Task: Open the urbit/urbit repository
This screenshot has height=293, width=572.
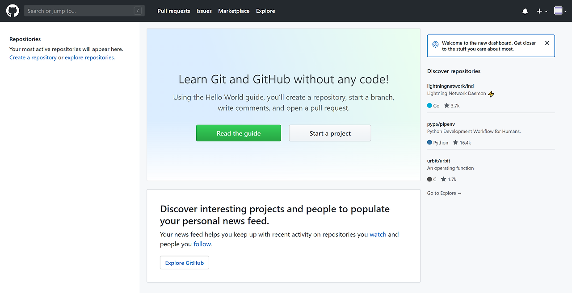Action: tap(439, 161)
